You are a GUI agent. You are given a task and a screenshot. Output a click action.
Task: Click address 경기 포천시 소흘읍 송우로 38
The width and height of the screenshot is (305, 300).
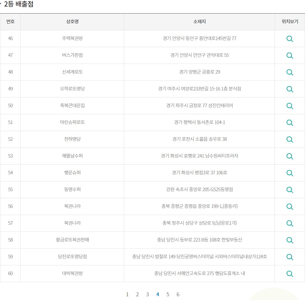pos(200,139)
